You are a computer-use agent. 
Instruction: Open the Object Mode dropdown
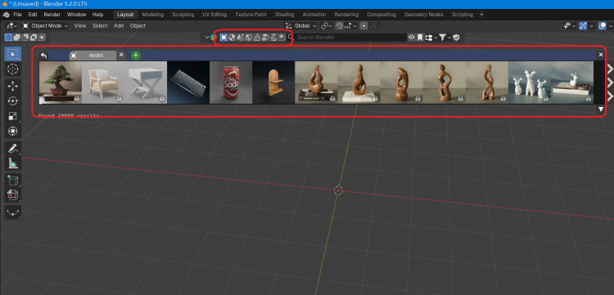pos(45,26)
